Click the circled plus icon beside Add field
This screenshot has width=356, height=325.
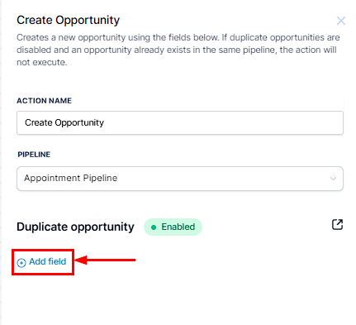tap(21, 263)
